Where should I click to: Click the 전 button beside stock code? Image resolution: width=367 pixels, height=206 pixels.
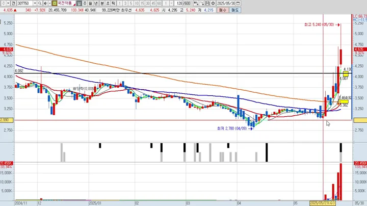point(13,3)
